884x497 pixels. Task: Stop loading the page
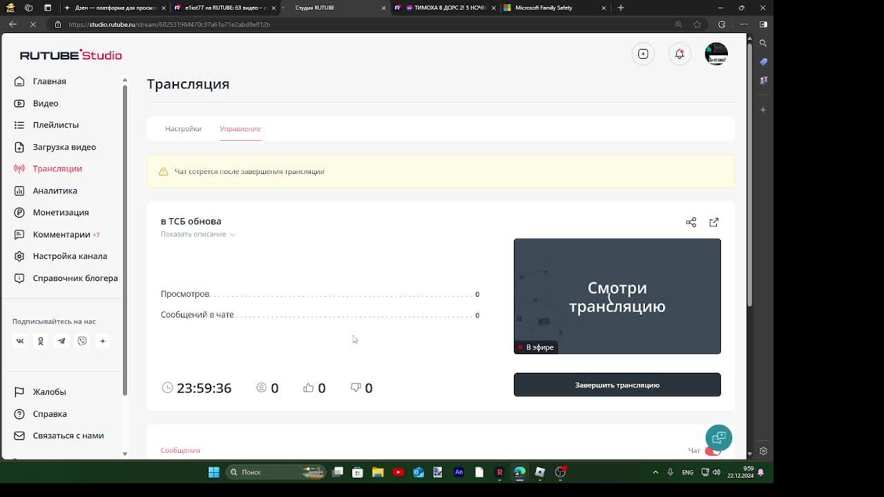(x=32, y=24)
